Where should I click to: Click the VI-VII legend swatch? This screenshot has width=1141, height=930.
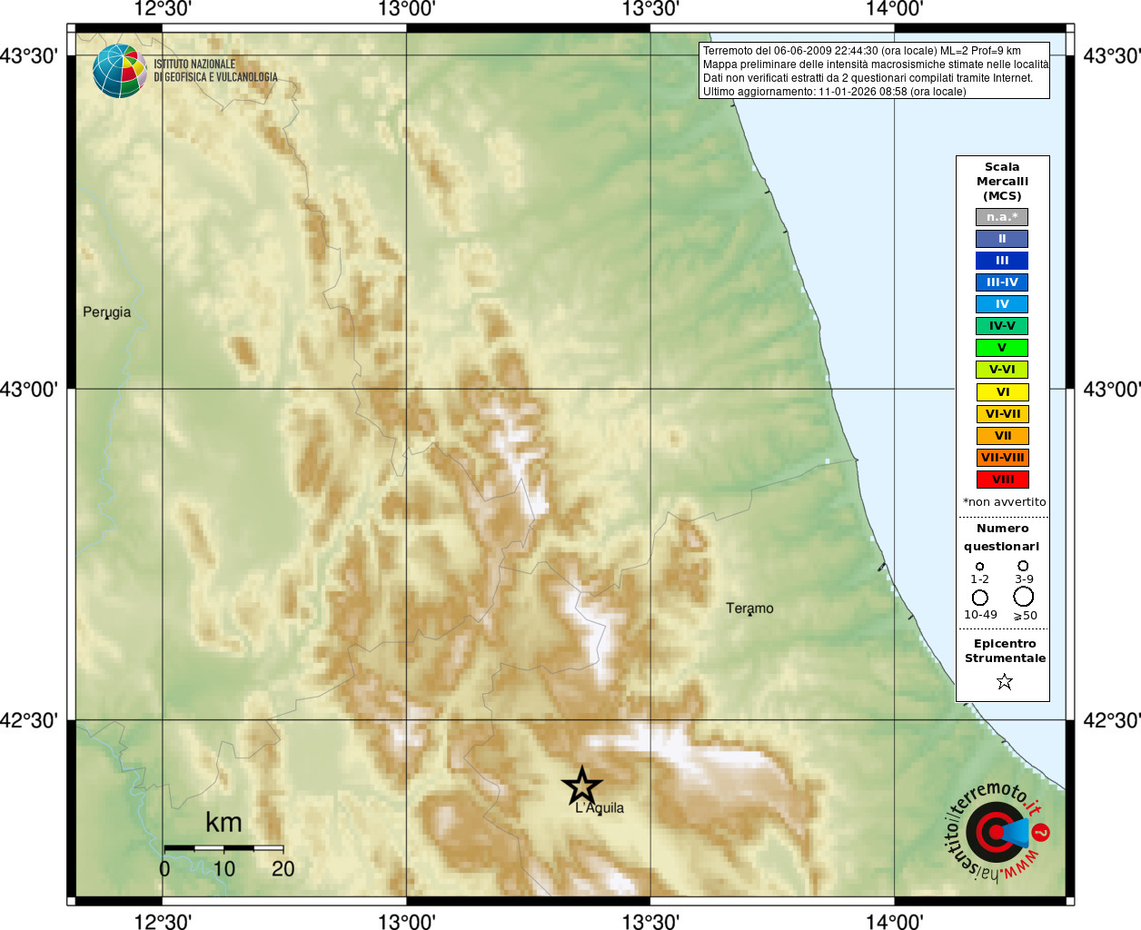pos(1002,414)
